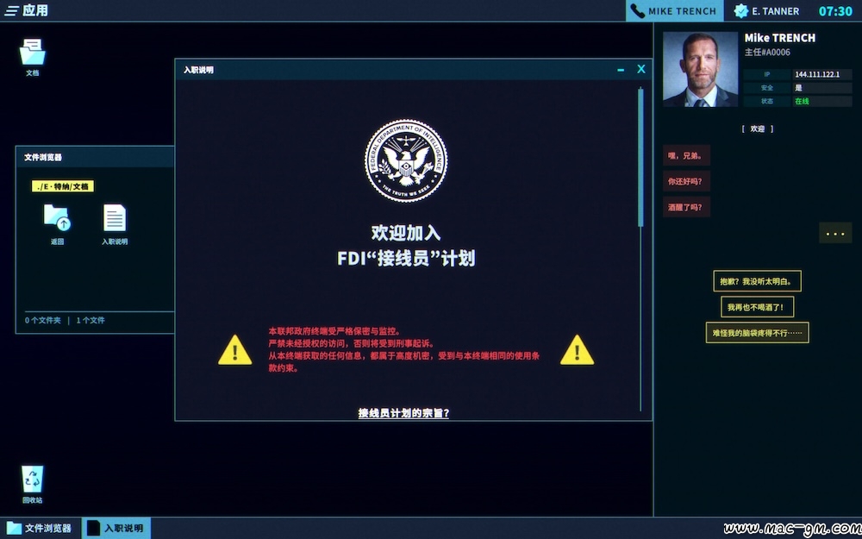
Task: Select 文件浏览器 in the taskbar
Action: 40,528
